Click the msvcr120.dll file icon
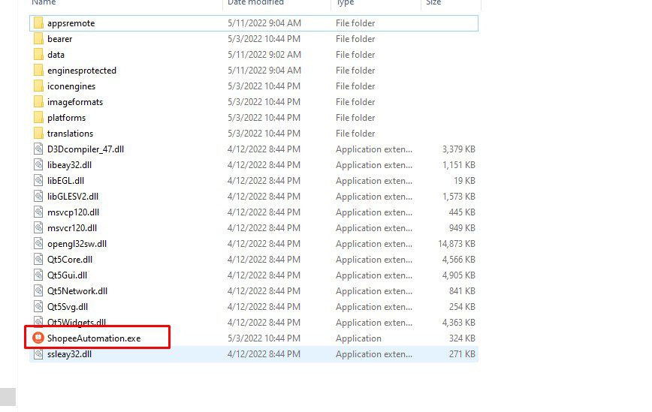This screenshot has height=412, width=652. coord(38,228)
